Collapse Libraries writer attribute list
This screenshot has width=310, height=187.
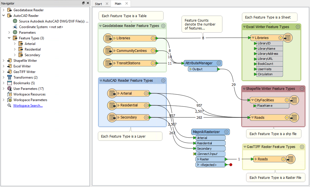253,38
